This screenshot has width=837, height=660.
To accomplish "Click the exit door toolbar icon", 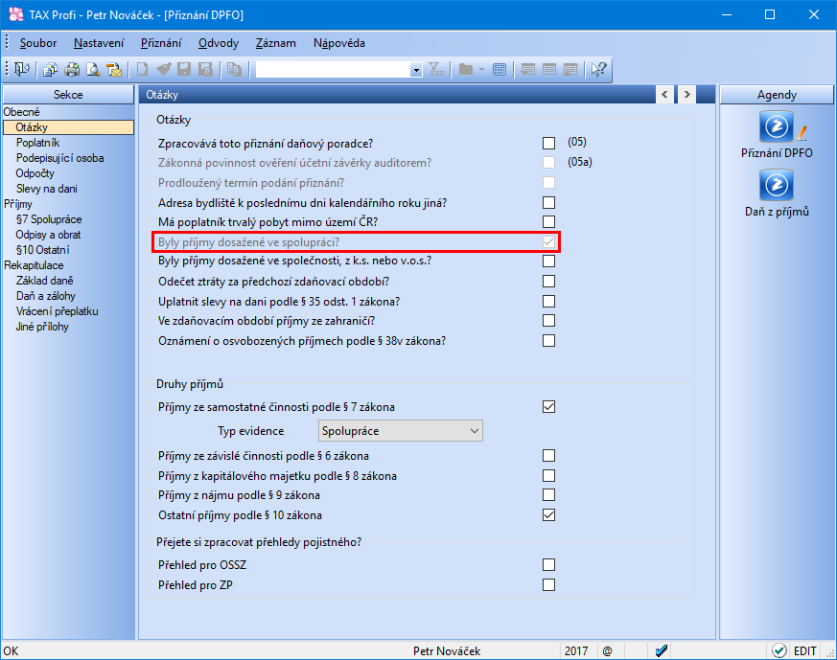I will point(22,69).
